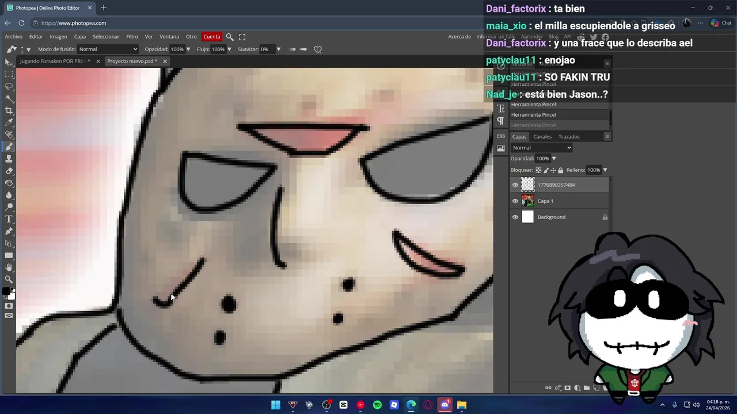Select the Type tool
Screen dimensions: 737x414
[x=9, y=219]
